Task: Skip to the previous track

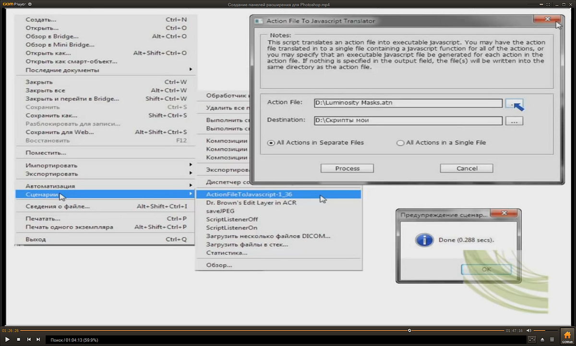Action: click(29, 340)
